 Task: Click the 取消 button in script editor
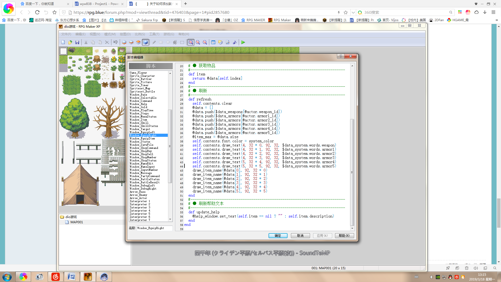tap(300, 236)
